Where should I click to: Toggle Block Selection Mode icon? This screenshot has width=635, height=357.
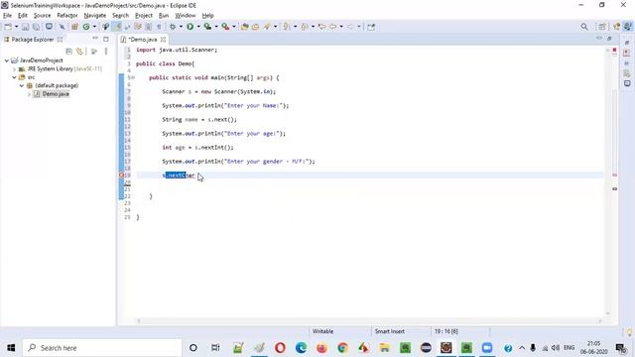point(148,27)
